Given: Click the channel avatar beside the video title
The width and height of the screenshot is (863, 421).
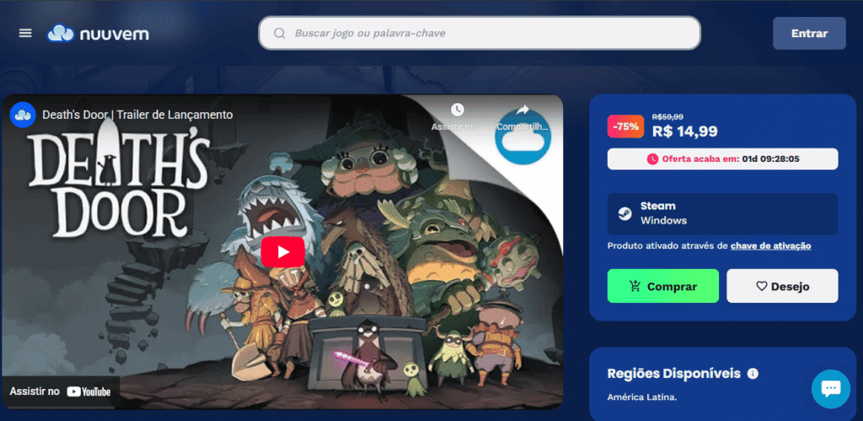Looking at the screenshot, I should pyautogui.click(x=23, y=115).
